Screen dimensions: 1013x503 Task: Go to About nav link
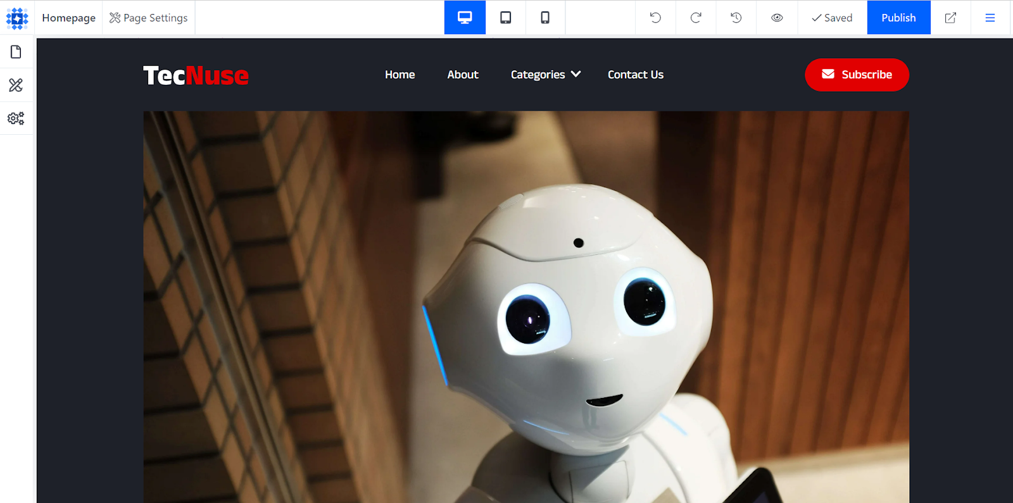click(x=463, y=75)
